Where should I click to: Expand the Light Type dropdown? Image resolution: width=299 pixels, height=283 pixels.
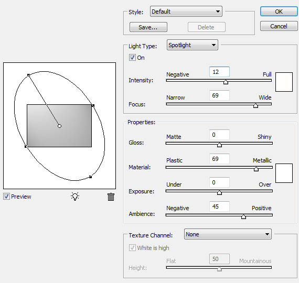tap(193, 45)
